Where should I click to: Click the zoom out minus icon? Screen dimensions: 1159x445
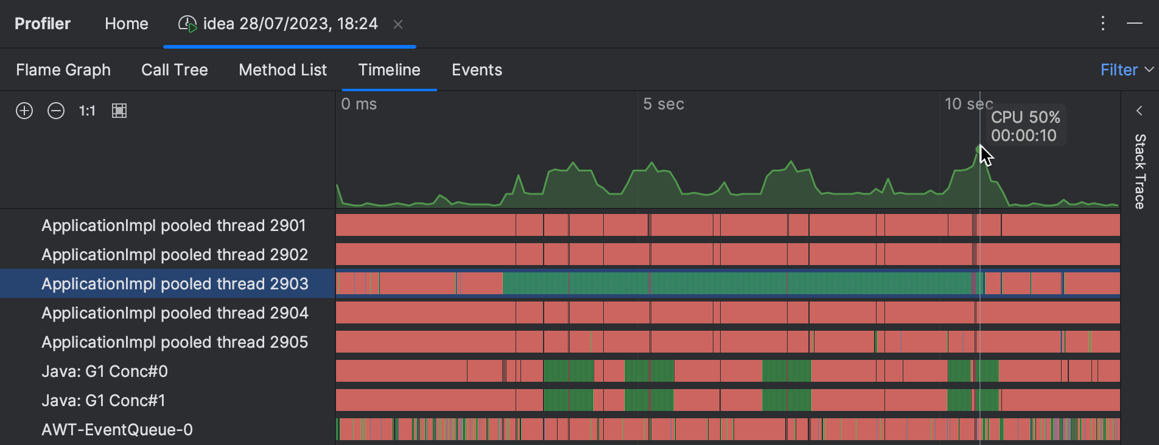click(56, 111)
